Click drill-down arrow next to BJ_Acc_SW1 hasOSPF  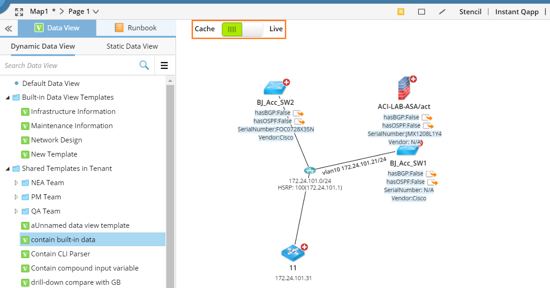[x=432, y=182]
